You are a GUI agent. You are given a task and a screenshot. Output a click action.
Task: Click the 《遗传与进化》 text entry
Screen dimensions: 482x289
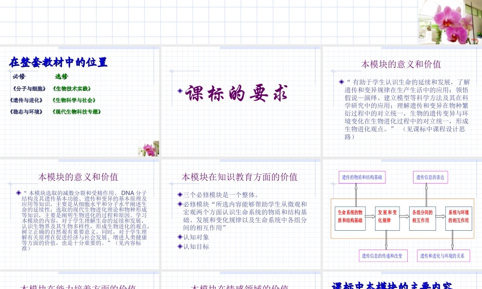coord(27,100)
